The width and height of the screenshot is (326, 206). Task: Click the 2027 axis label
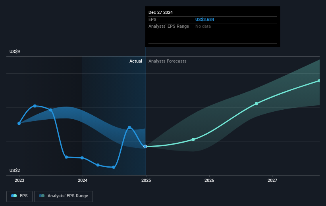(272, 180)
